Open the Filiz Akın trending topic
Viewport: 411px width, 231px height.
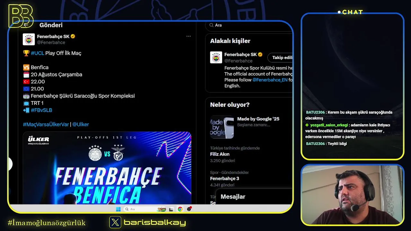(x=220, y=154)
